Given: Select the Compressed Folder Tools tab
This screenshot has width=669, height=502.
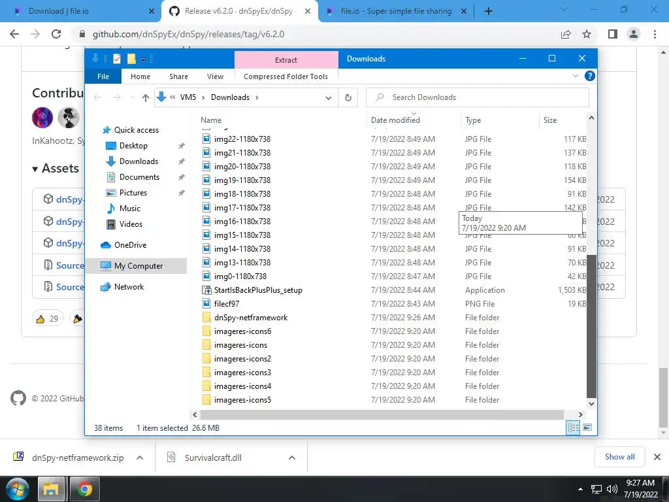Looking at the screenshot, I should (286, 76).
